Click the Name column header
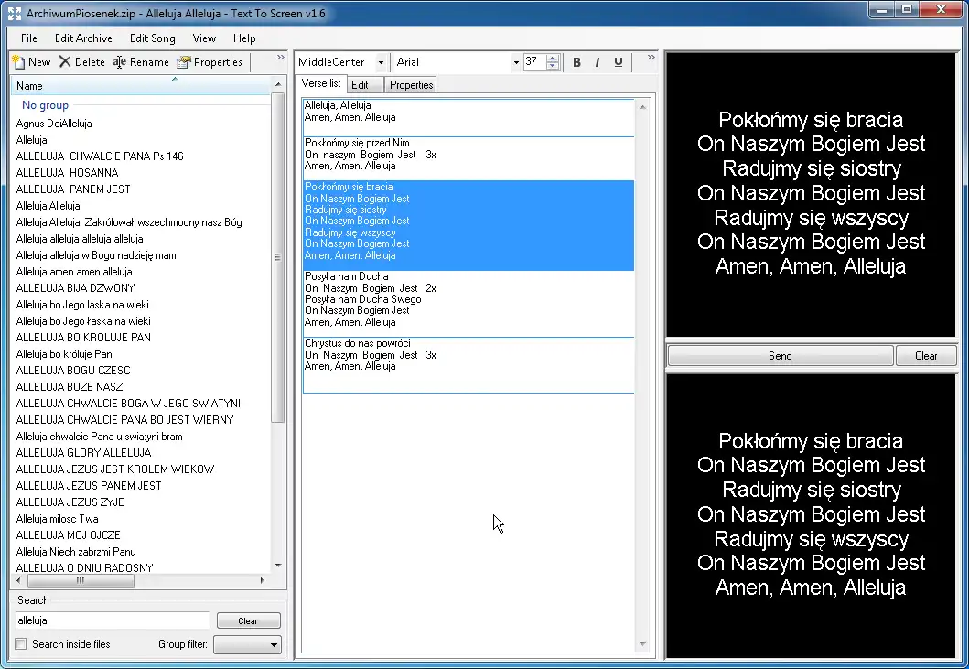 click(x=141, y=86)
